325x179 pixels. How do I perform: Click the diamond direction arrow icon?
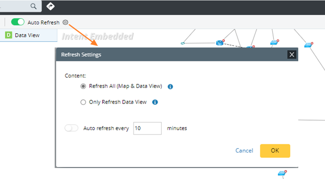coord(50,6)
